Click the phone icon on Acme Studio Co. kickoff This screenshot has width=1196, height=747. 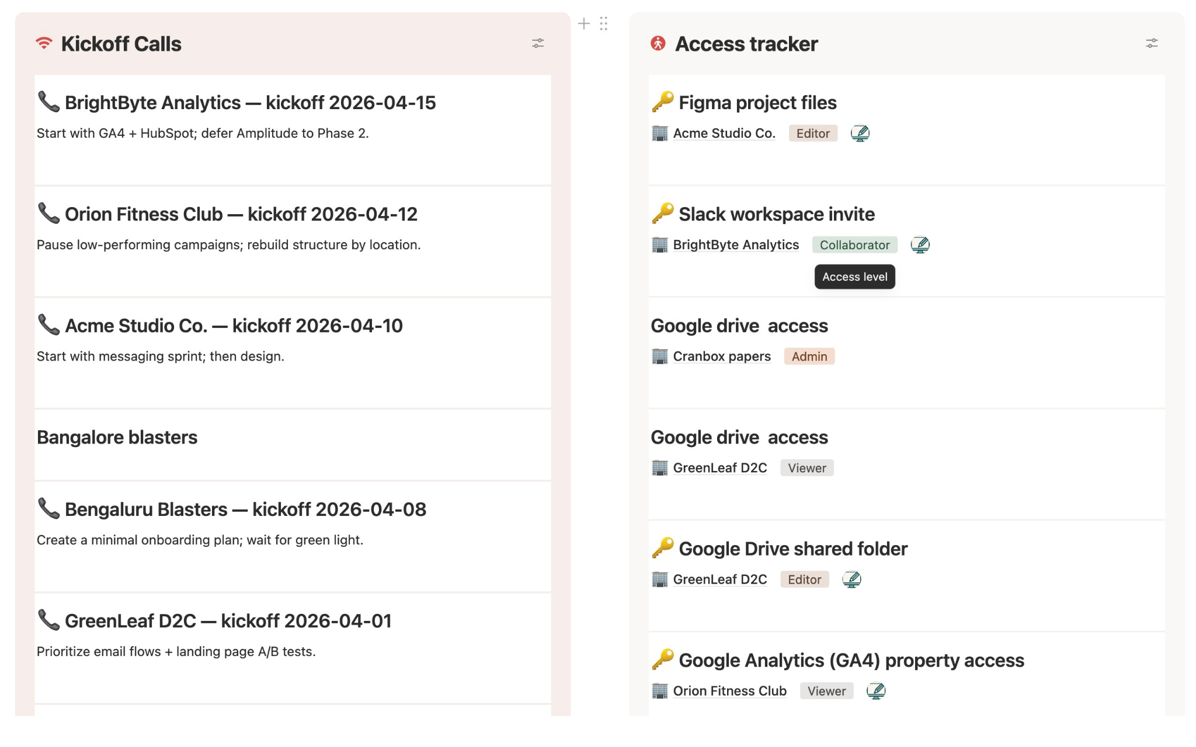[48, 324]
